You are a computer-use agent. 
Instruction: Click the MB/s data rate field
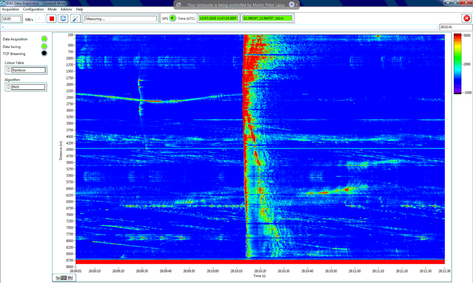[x=12, y=19]
